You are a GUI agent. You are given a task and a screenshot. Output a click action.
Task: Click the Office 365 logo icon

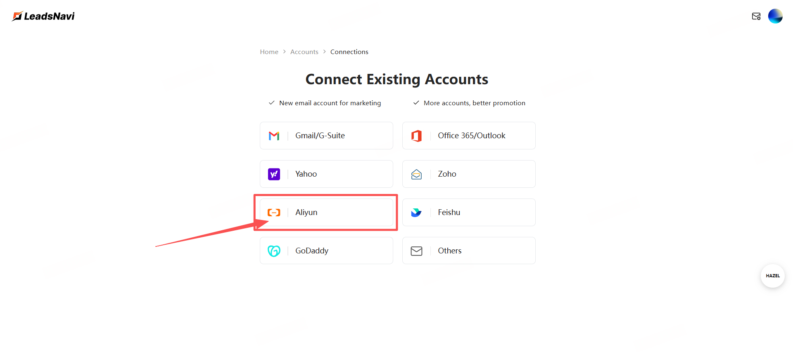pos(416,136)
